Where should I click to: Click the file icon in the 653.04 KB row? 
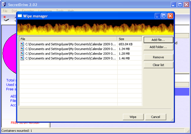[x=22, y=44]
